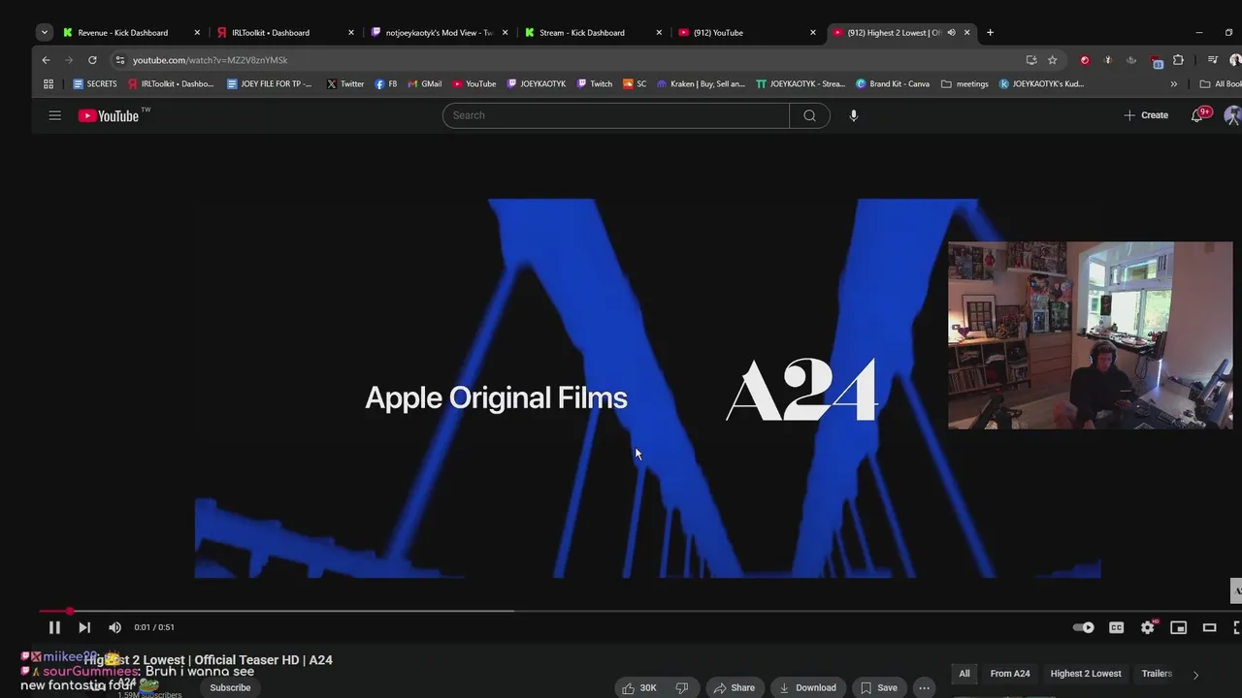Subscribe to the A24 channel

click(x=230, y=687)
